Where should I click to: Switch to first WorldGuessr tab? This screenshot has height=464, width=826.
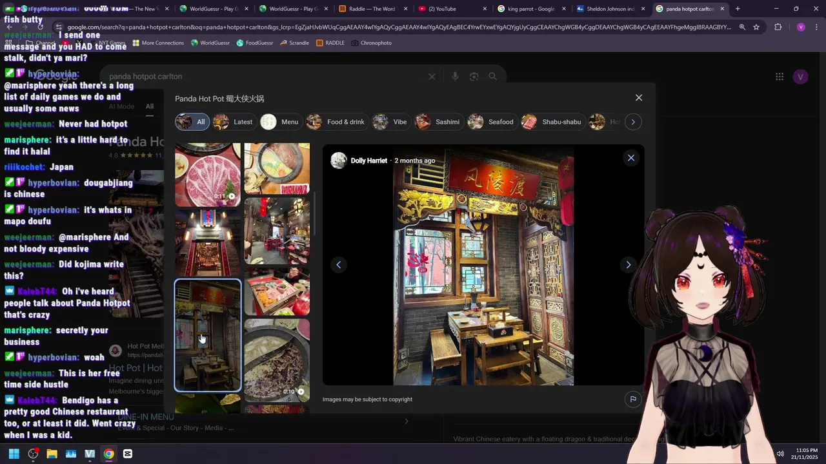[213, 9]
